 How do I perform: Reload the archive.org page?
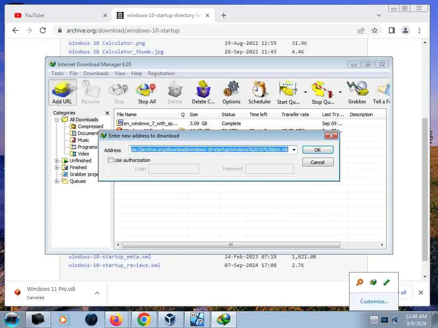tap(43, 30)
